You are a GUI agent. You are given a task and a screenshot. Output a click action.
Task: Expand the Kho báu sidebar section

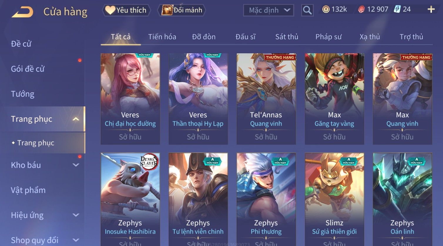click(x=76, y=165)
